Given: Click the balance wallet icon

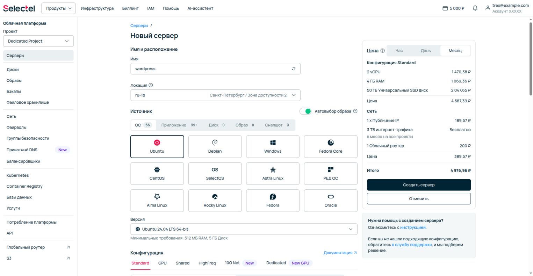Looking at the screenshot, I should tap(445, 8).
